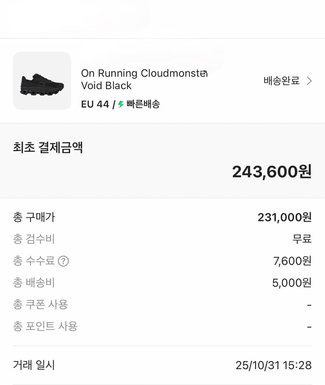Tap the 무료 free inspection value

(x=302, y=239)
